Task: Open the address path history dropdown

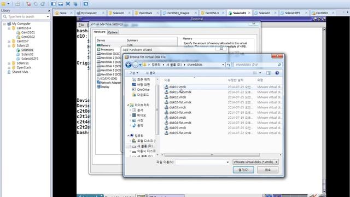Action: pyautogui.click(x=223, y=65)
